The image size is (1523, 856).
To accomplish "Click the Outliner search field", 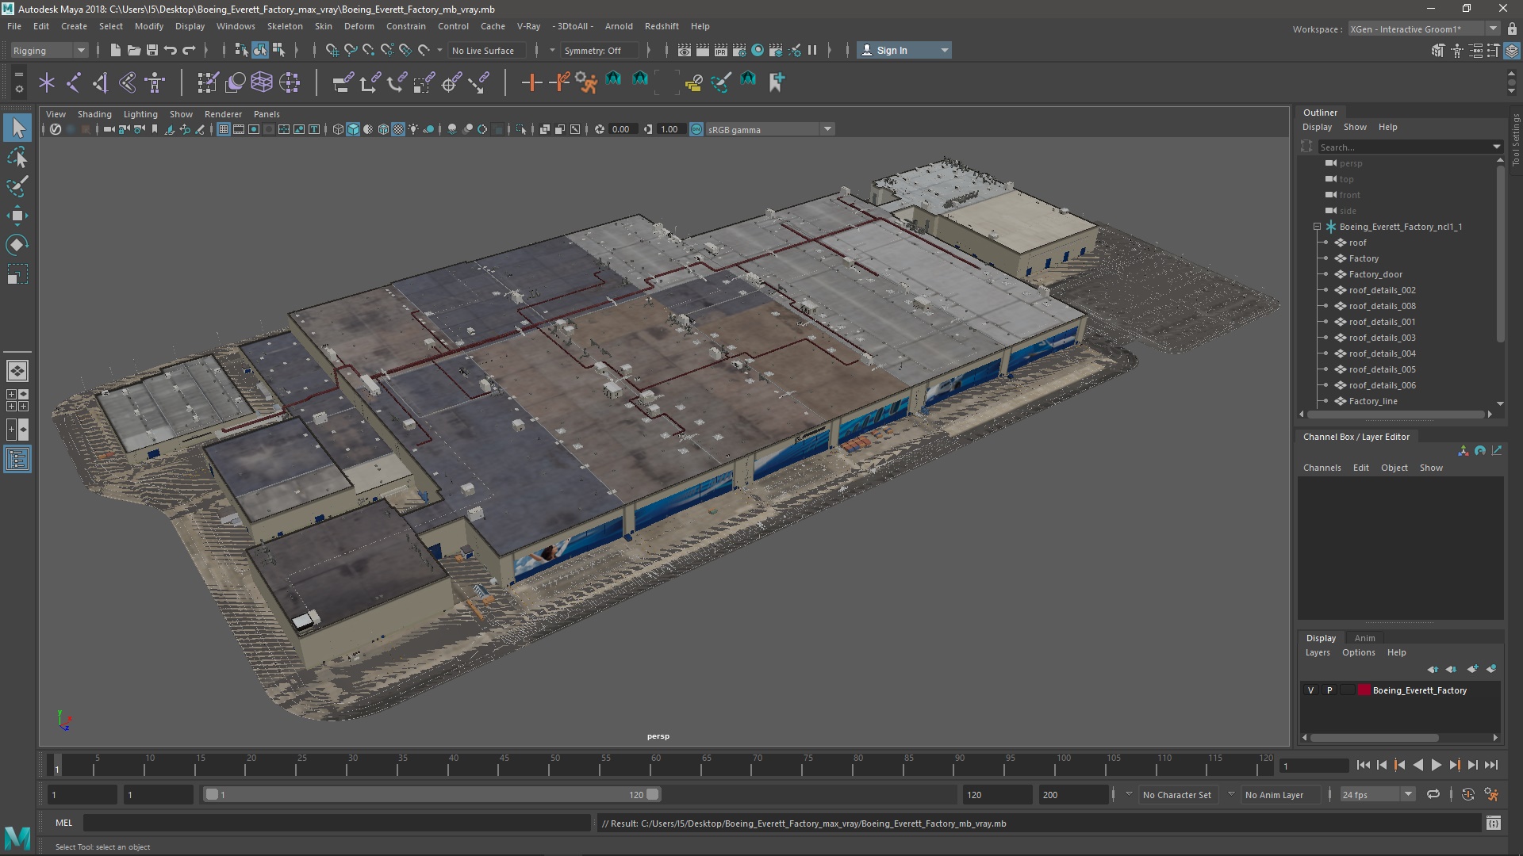I will point(1404,147).
